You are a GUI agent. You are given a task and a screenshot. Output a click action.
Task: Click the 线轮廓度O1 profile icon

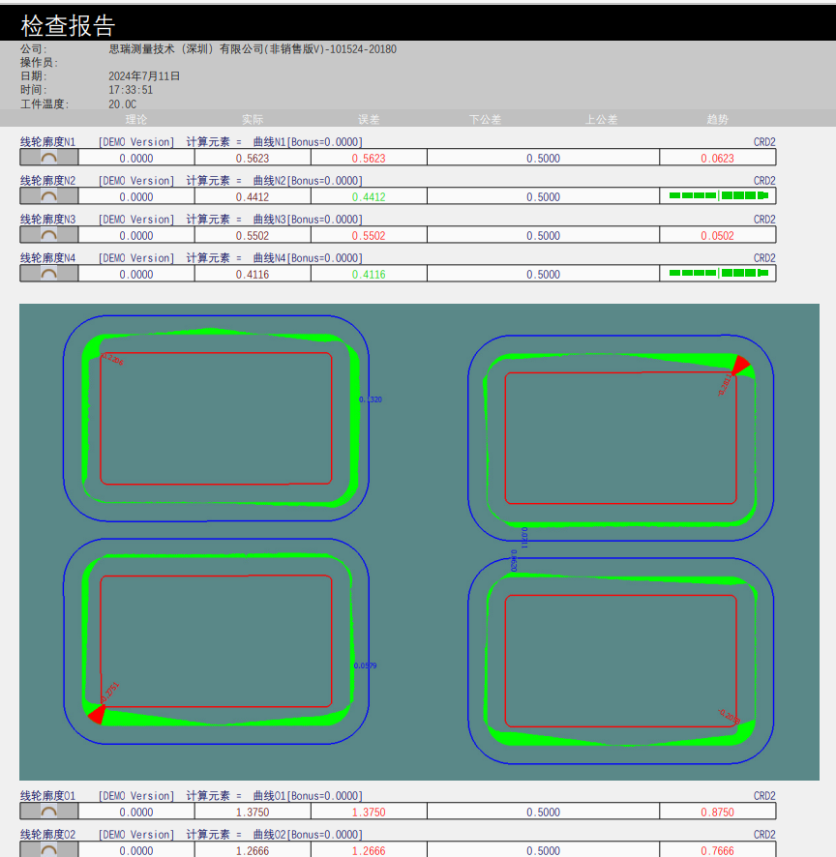pos(48,812)
